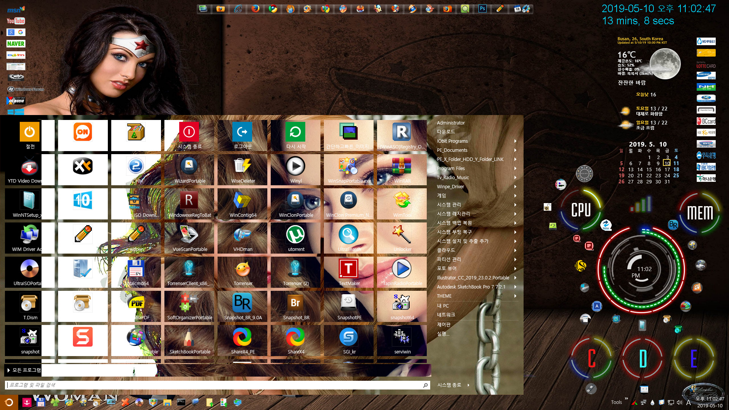
Task: Click the green 다시 시작 restart tile
Action: 295,136
